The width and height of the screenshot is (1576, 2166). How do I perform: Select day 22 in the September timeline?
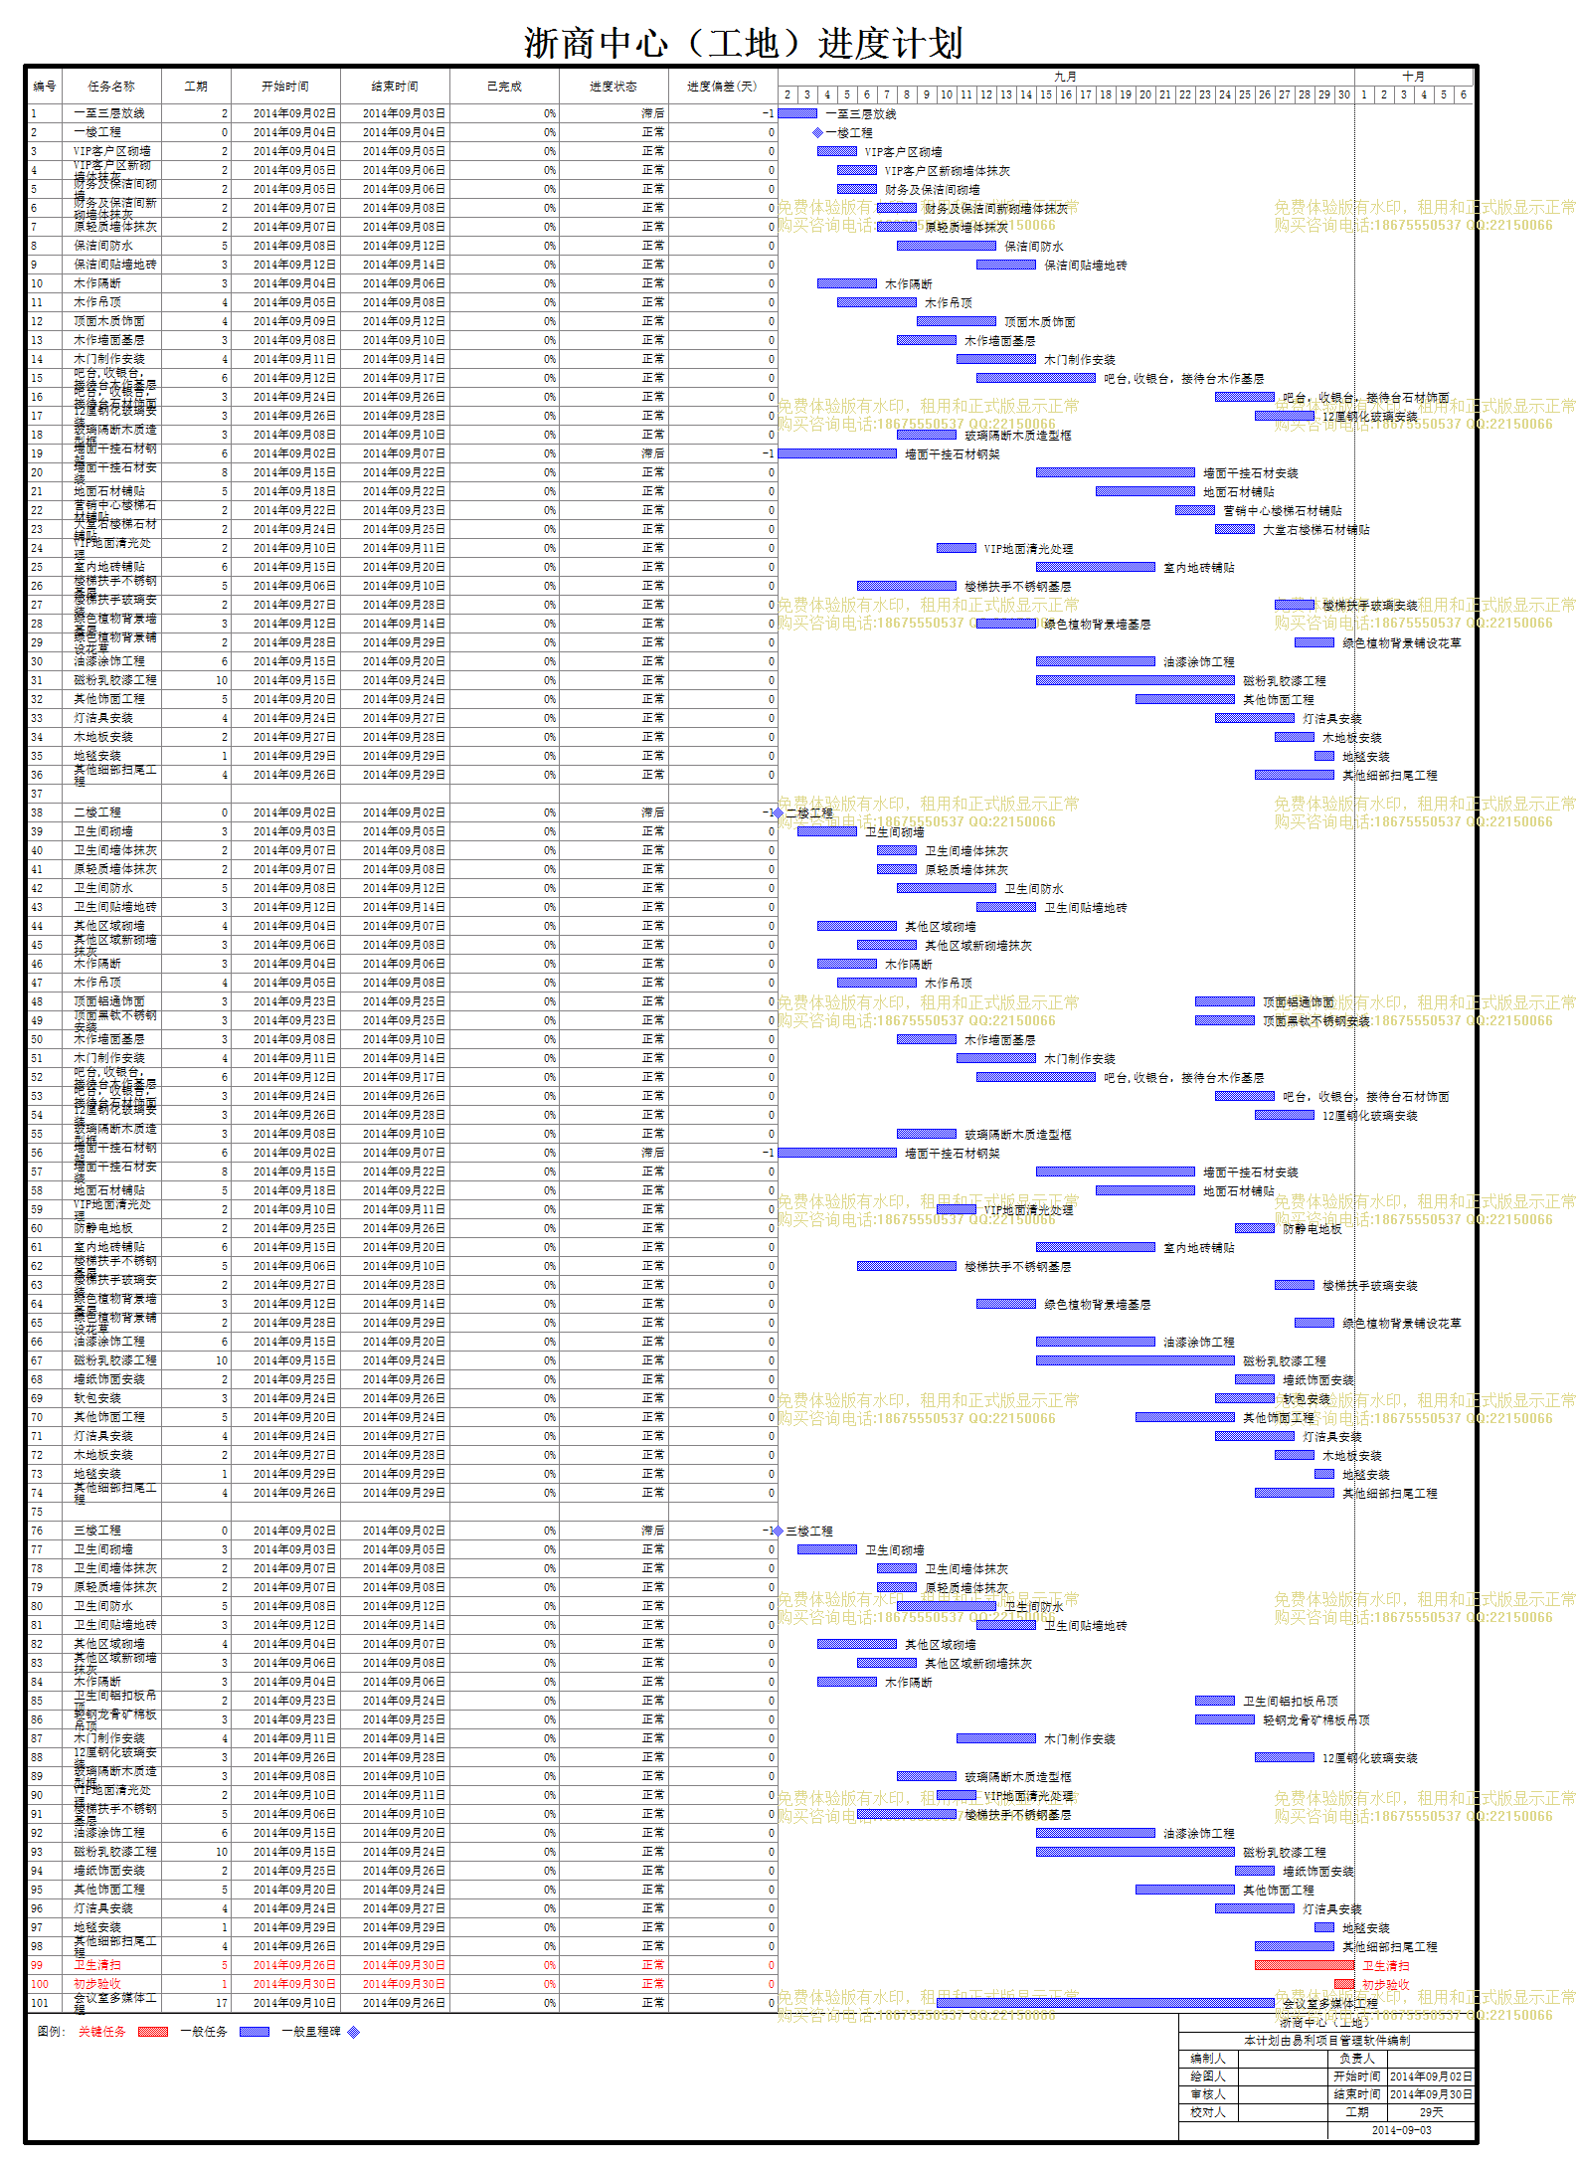coord(1185,95)
